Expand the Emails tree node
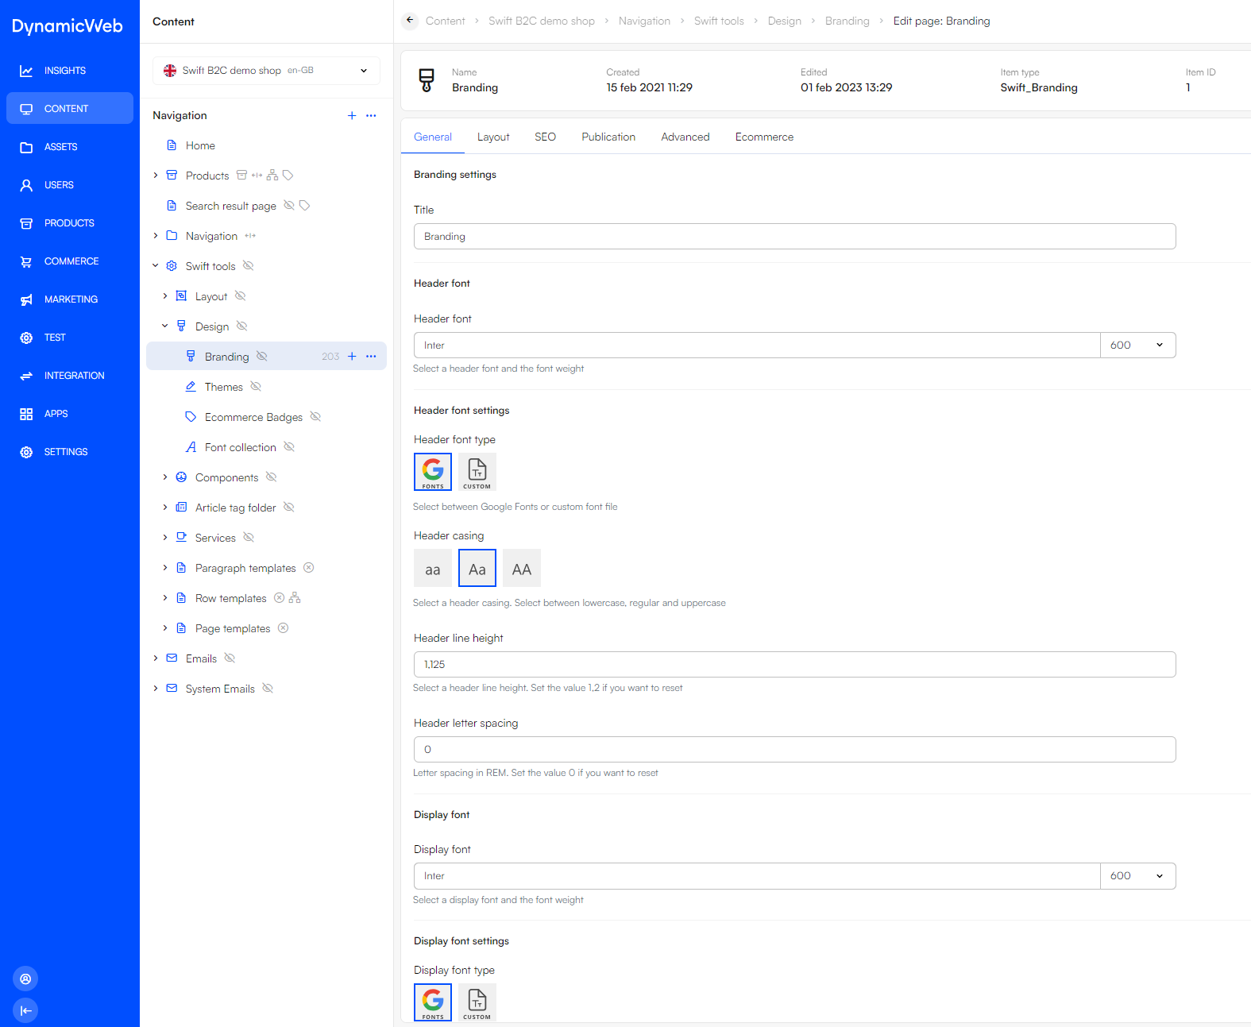1251x1027 pixels. tap(156, 658)
